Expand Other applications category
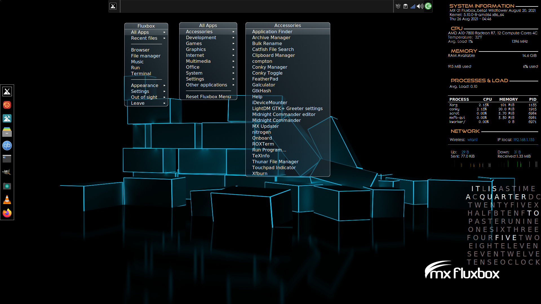Screen dimensions: 541x304 208,85
